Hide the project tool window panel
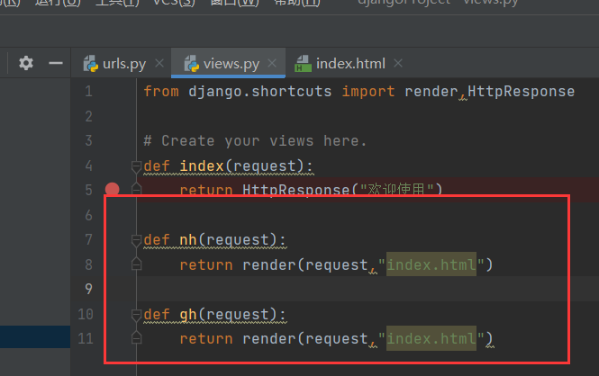The image size is (599, 376). (55, 63)
